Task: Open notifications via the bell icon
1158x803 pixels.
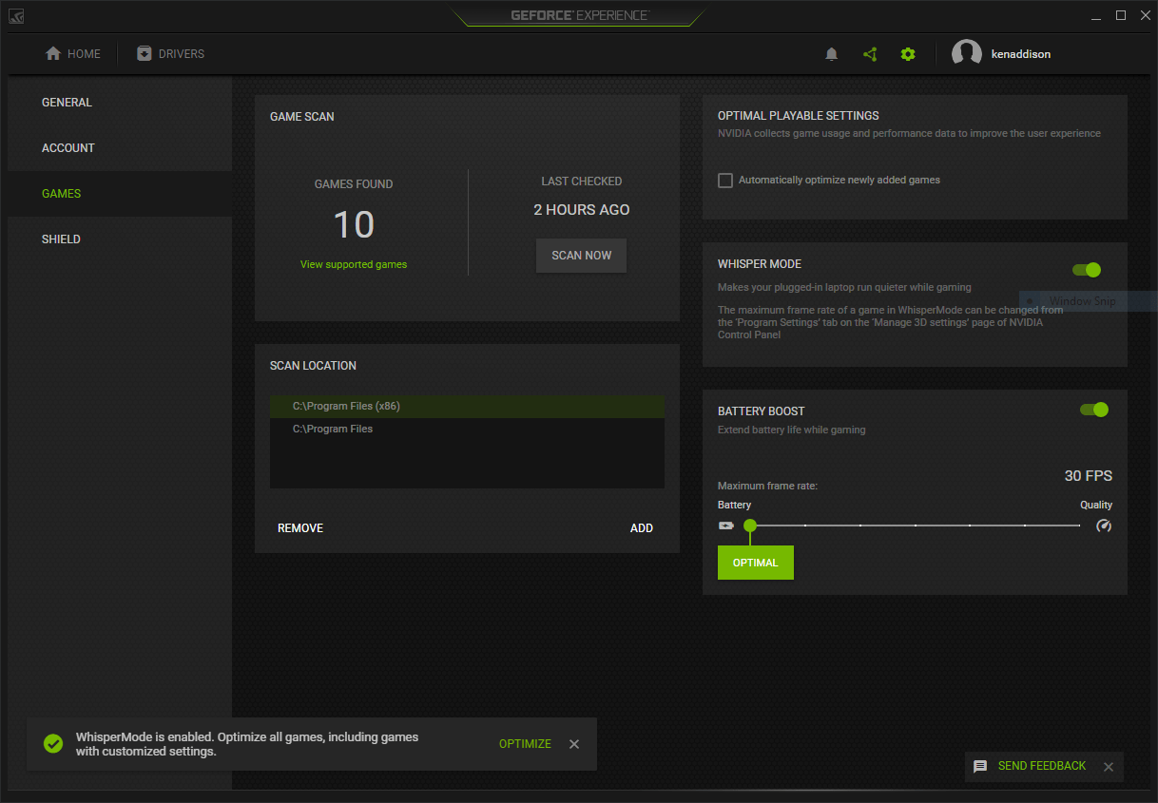Action: [x=831, y=54]
